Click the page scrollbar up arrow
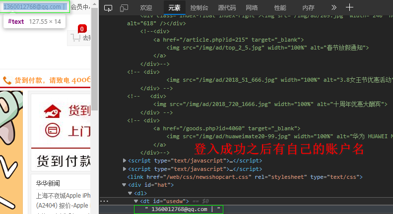 94,4
